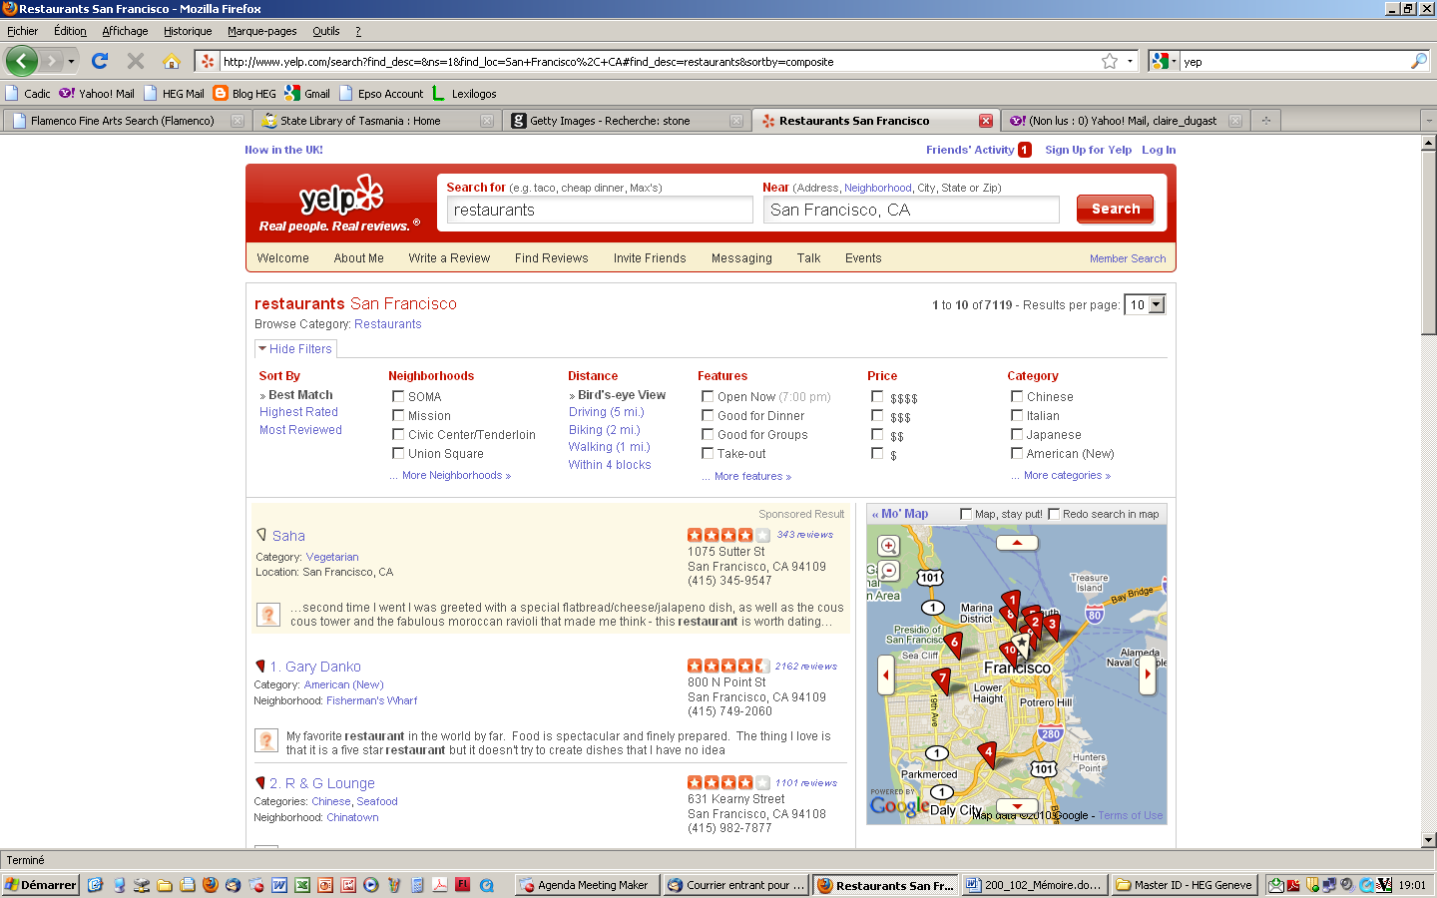Collapse the Hide Filters section
Screen dimensions: 1437x898
click(x=295, y=349)
